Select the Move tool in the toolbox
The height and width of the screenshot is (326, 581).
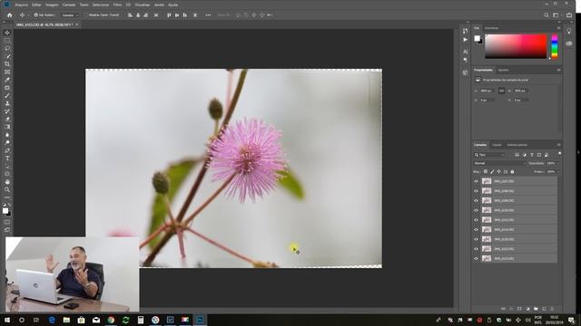7,33
